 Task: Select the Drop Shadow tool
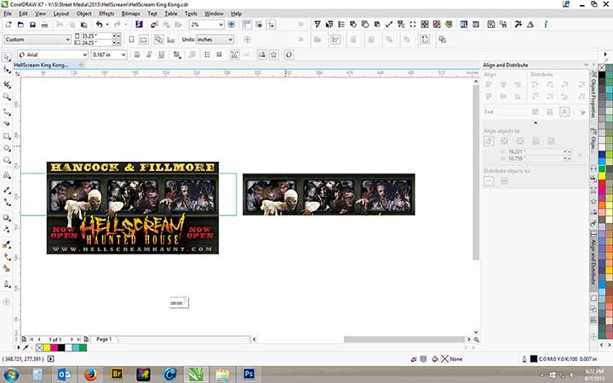pyautogui.click(x=7, y=217)
